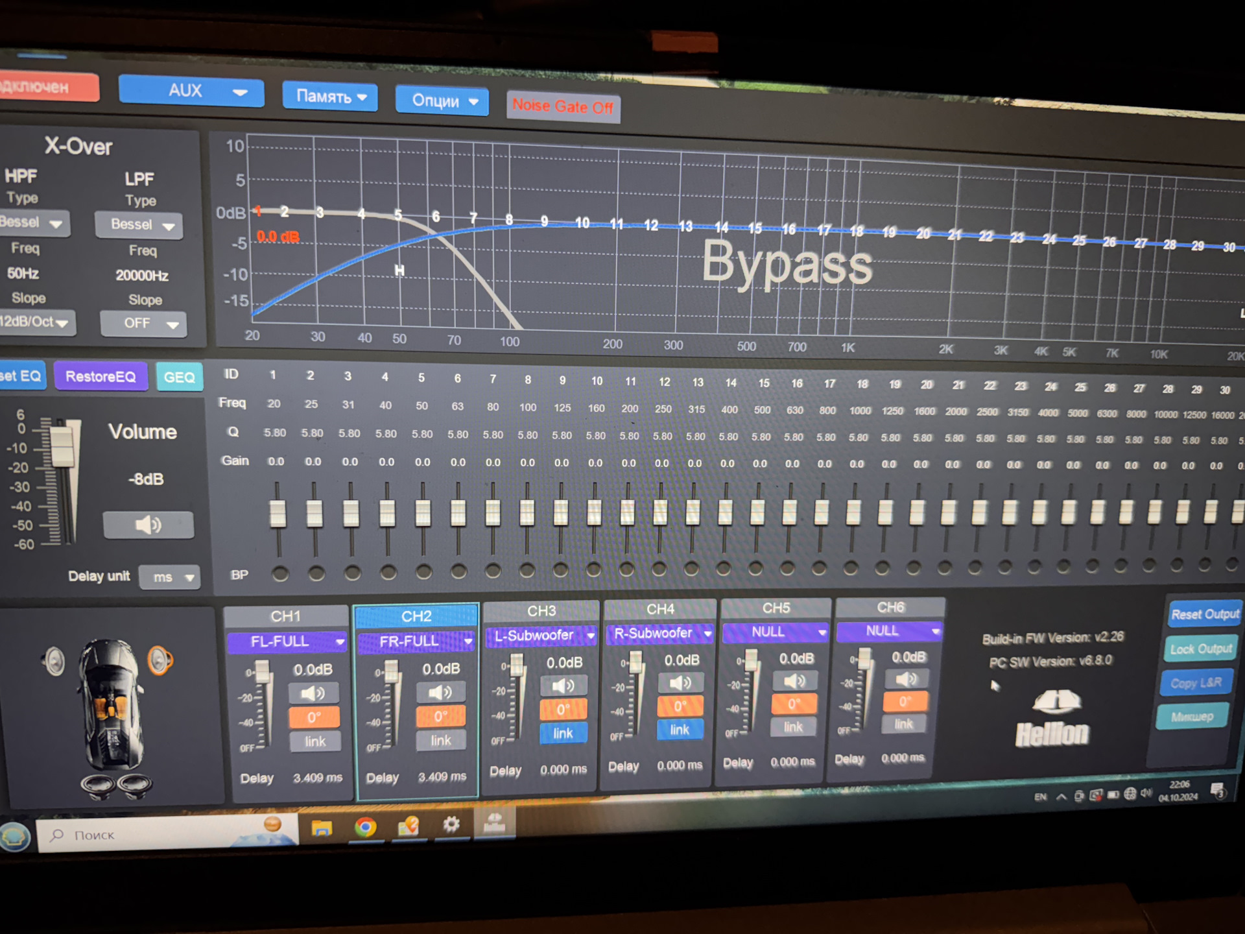1245x934 pixels.
Task: Click the front left speaker in car diagram
Action: (54, 662)
